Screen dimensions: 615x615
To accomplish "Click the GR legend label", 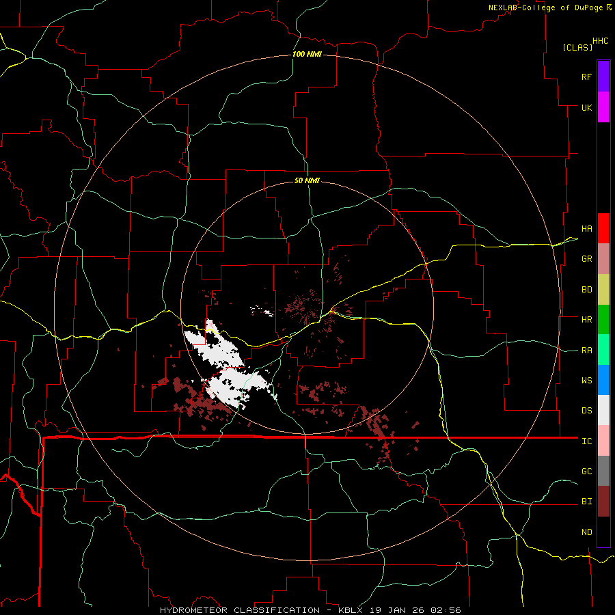I will tap(586, 259).
